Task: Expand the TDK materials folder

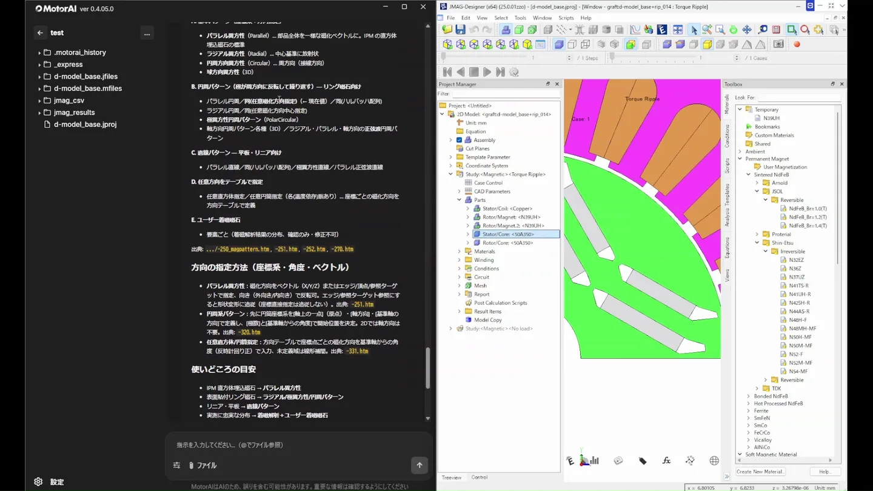Action: [757, 389]
